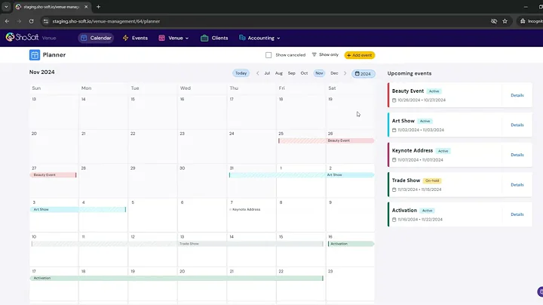The image size is (543, 305).
Task: Click the Active badge on Beauty Event
Action: [434, 91]
